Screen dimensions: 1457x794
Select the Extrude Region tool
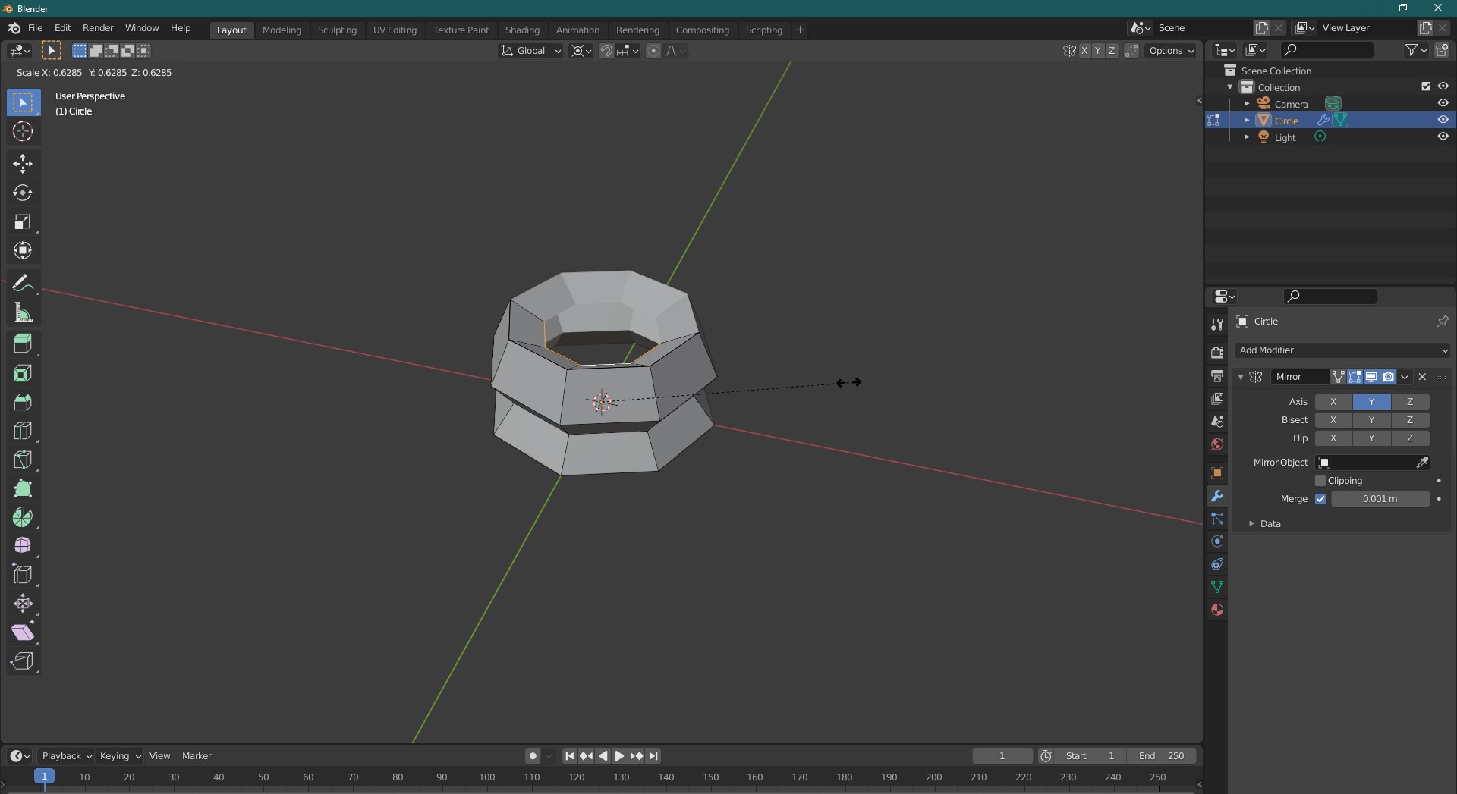pos(23,344)
